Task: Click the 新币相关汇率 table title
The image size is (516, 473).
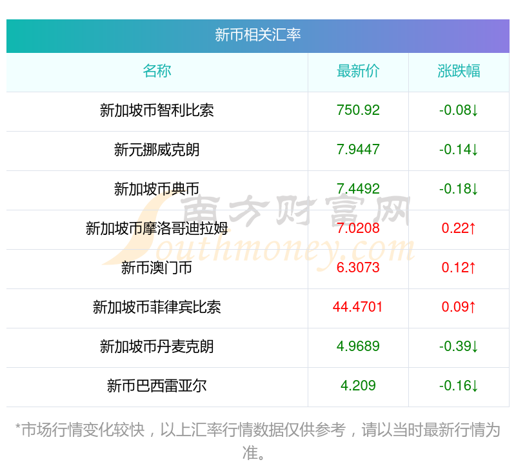Action: 257,35
